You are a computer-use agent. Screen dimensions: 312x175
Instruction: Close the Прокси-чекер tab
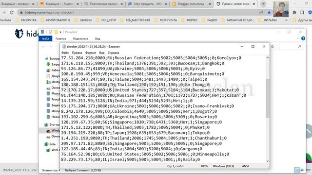(x=253, y=4)
